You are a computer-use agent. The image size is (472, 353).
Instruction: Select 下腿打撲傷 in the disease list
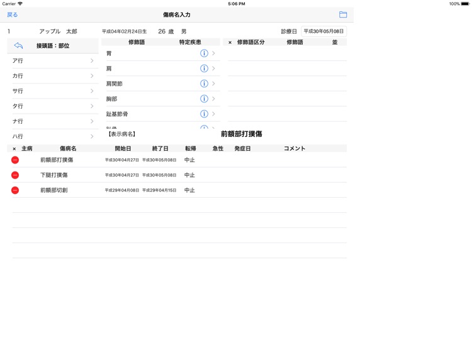[x=54, y=175]
